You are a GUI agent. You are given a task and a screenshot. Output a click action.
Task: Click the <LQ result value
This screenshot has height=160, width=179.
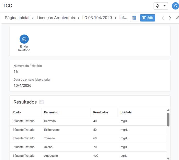(x=96, y=156)
